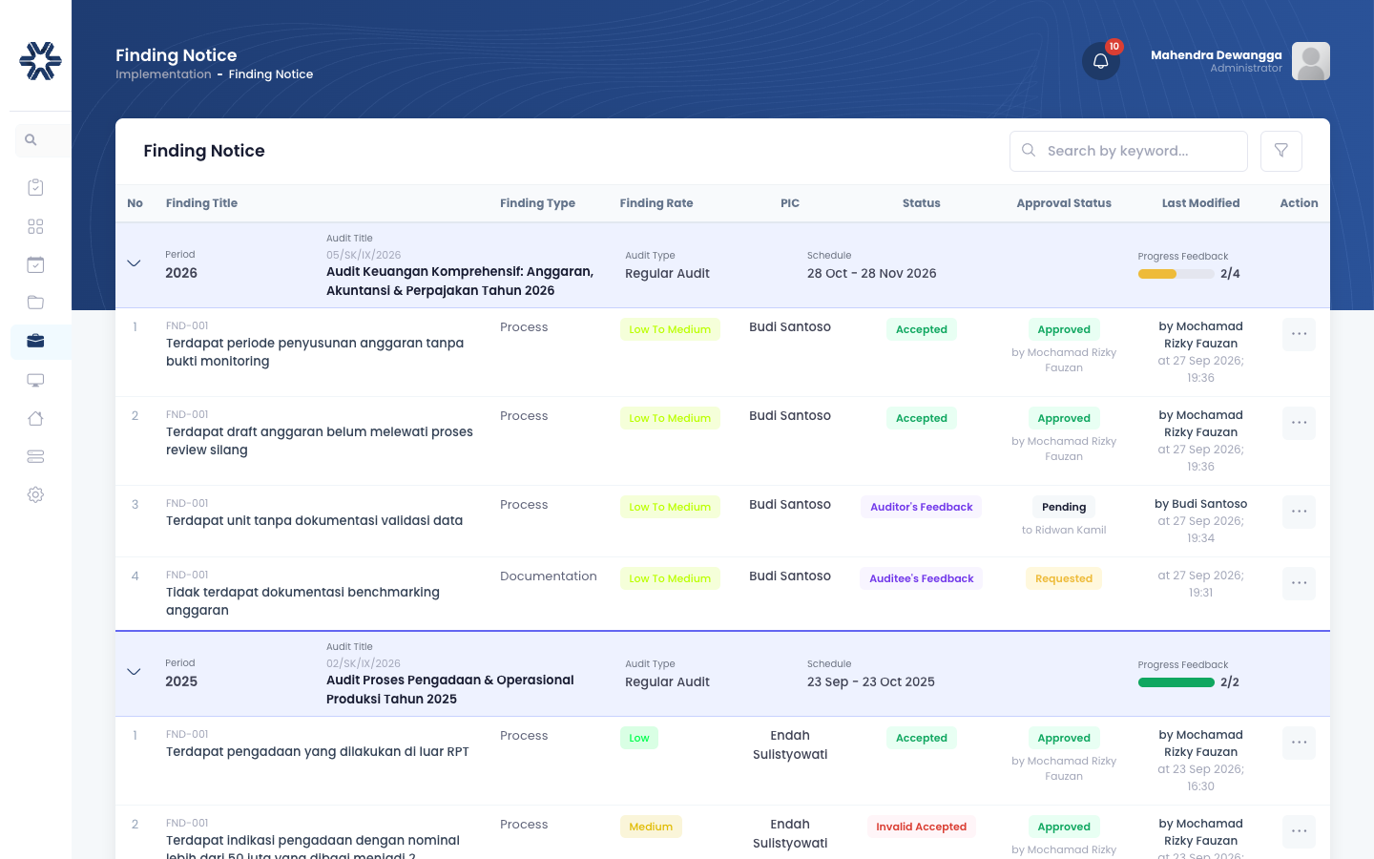Image resolution: width=1374 pixels, height=859 pixels.
Task: Open the sidebar search icon
Action: pyautogui.click(x=31, y=140)
